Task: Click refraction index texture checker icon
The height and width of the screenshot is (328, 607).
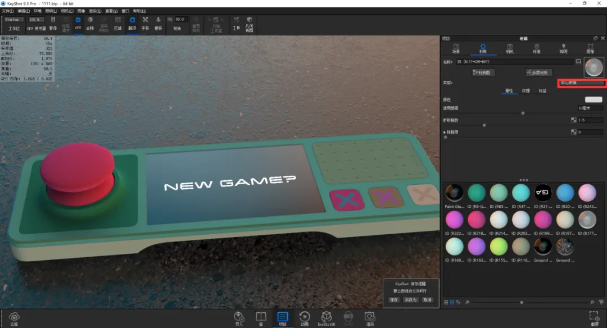Action: (574, 120)
